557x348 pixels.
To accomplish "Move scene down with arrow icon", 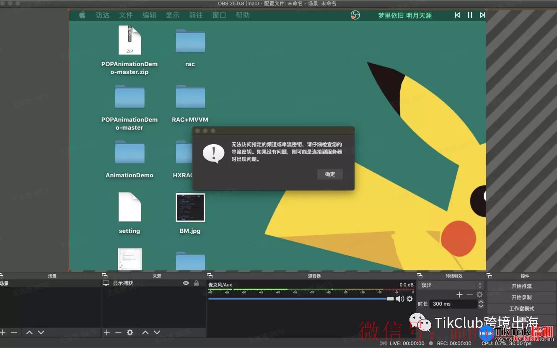I will [x=41, y=332].
